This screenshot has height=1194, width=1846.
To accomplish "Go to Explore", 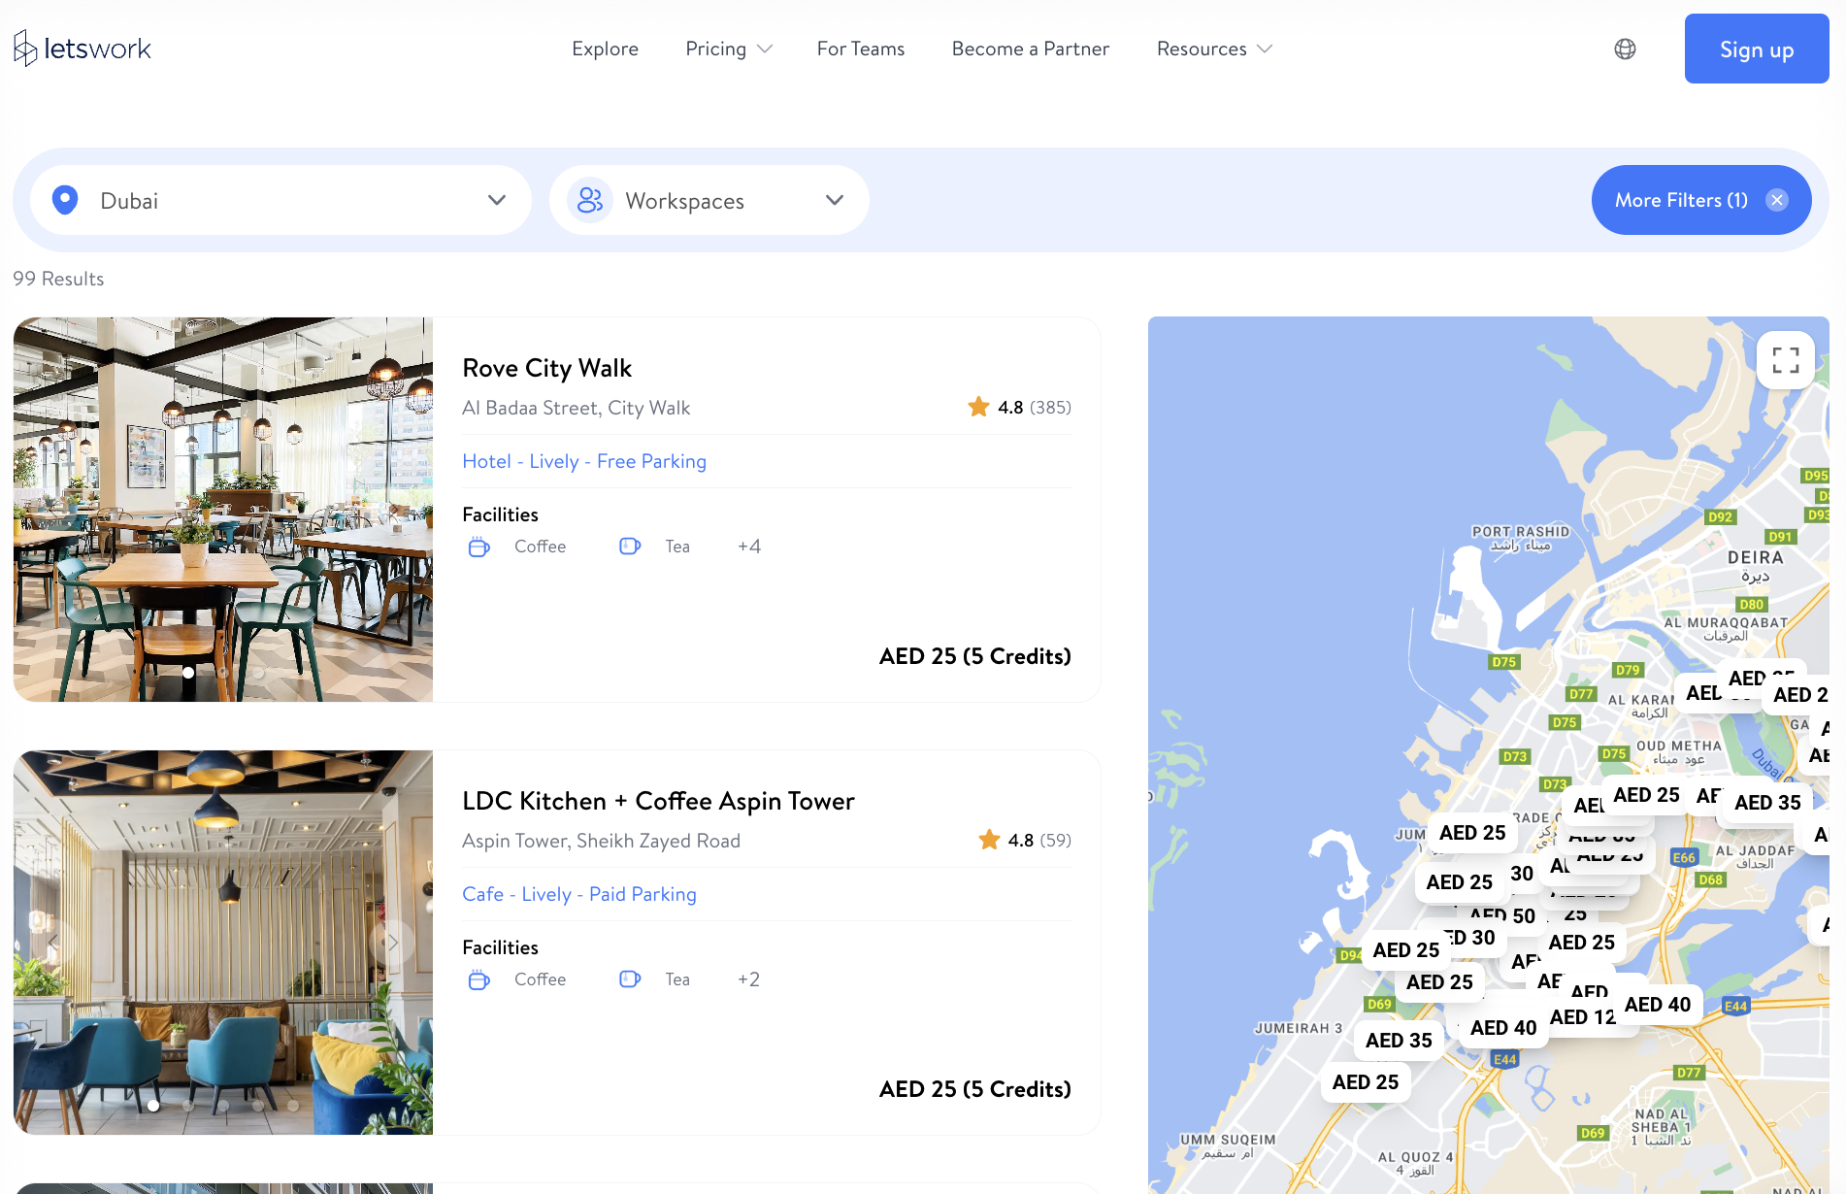I will [x=605, y=49].
